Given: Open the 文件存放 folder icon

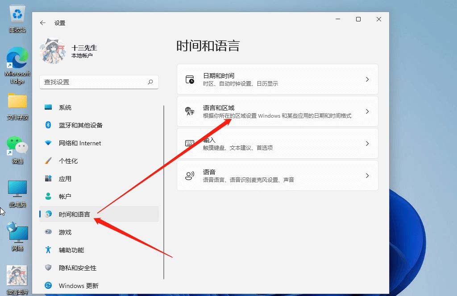Looking at the screenshot, I should pos(17,107).
